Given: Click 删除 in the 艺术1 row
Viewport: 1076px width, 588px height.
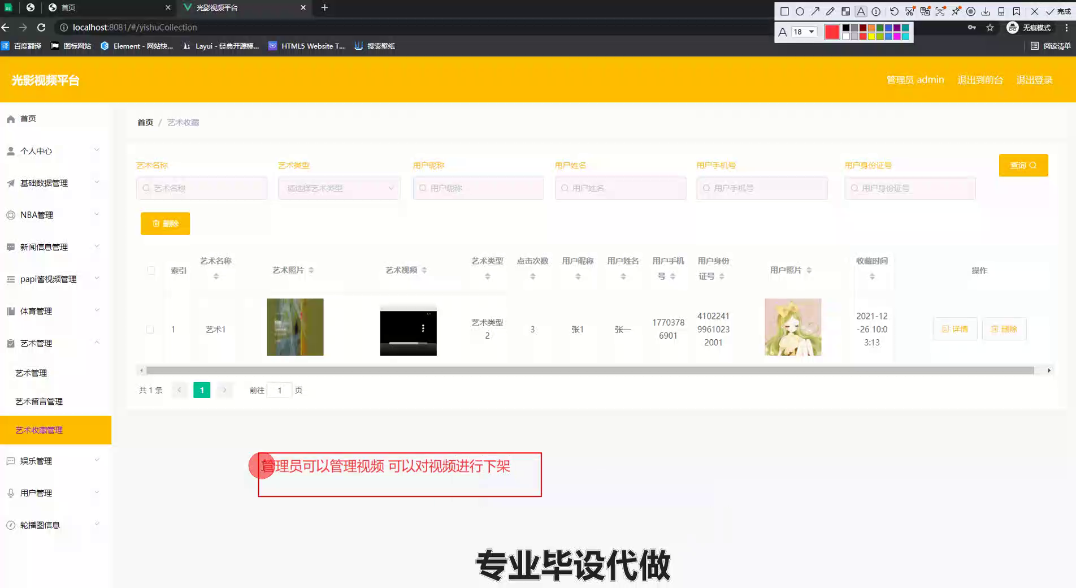Looking at the screenshot, I should 1004,329.
